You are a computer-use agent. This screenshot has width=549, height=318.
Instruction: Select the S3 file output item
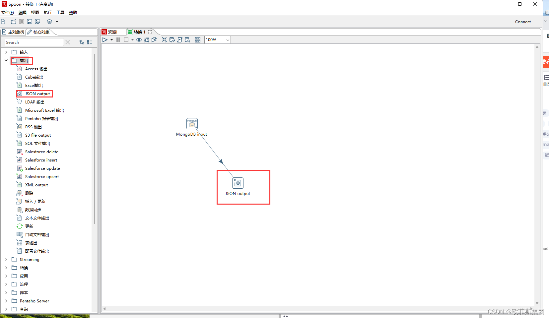pyautogui.click(x=34, y=135)
